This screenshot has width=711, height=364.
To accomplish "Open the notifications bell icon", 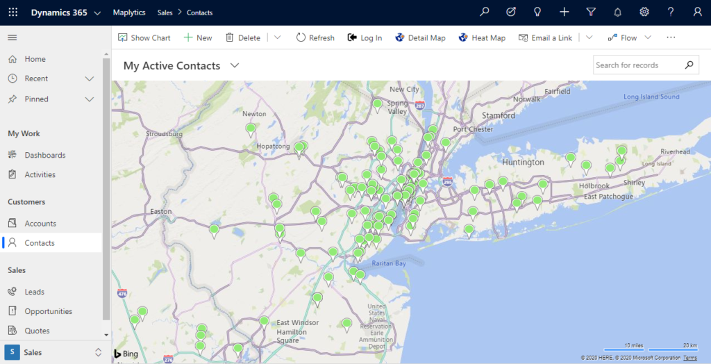I will click(617, 13).
